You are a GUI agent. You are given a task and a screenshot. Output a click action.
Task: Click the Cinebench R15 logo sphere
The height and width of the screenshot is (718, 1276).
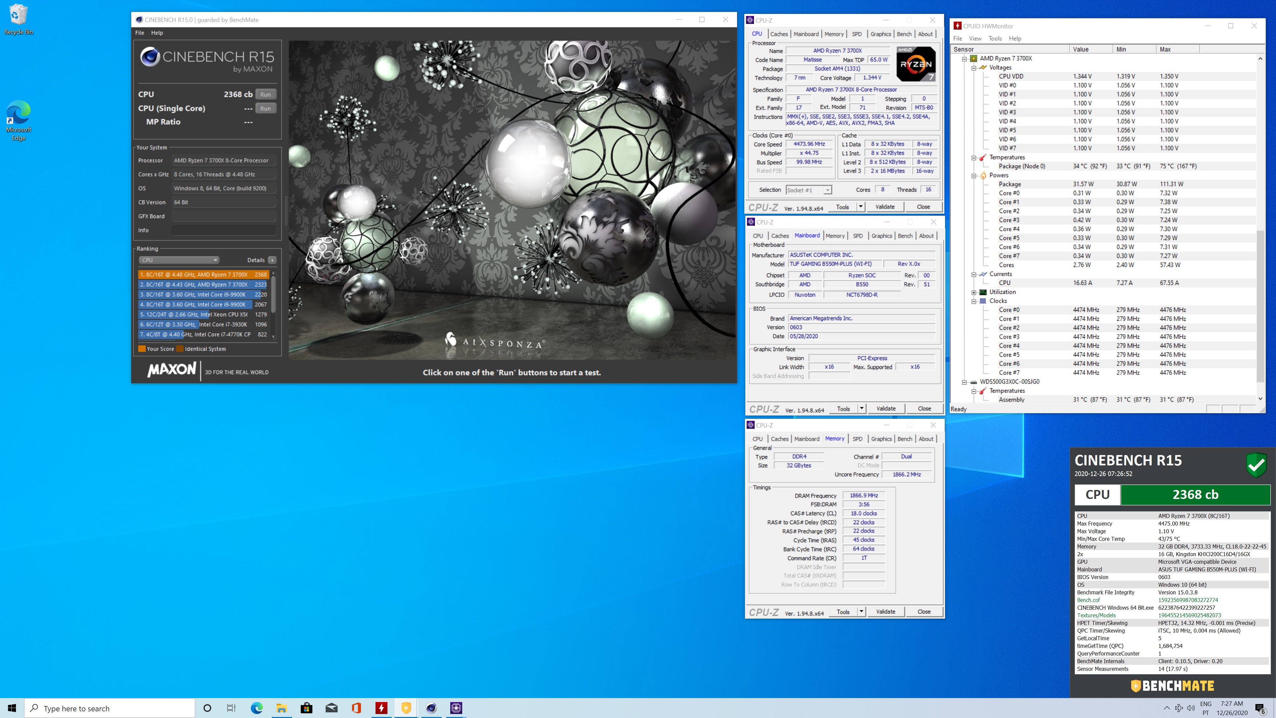click(x=150, y=57)
